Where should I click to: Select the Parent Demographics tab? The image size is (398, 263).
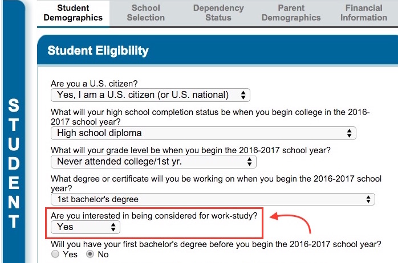coord(291,13)
